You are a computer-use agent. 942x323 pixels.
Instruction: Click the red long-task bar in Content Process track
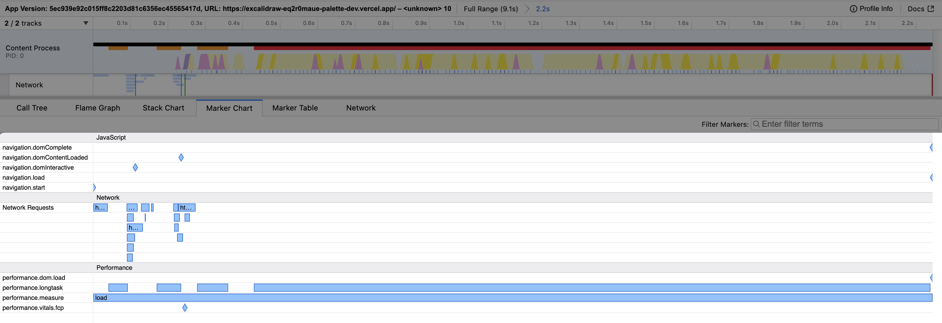592,48
